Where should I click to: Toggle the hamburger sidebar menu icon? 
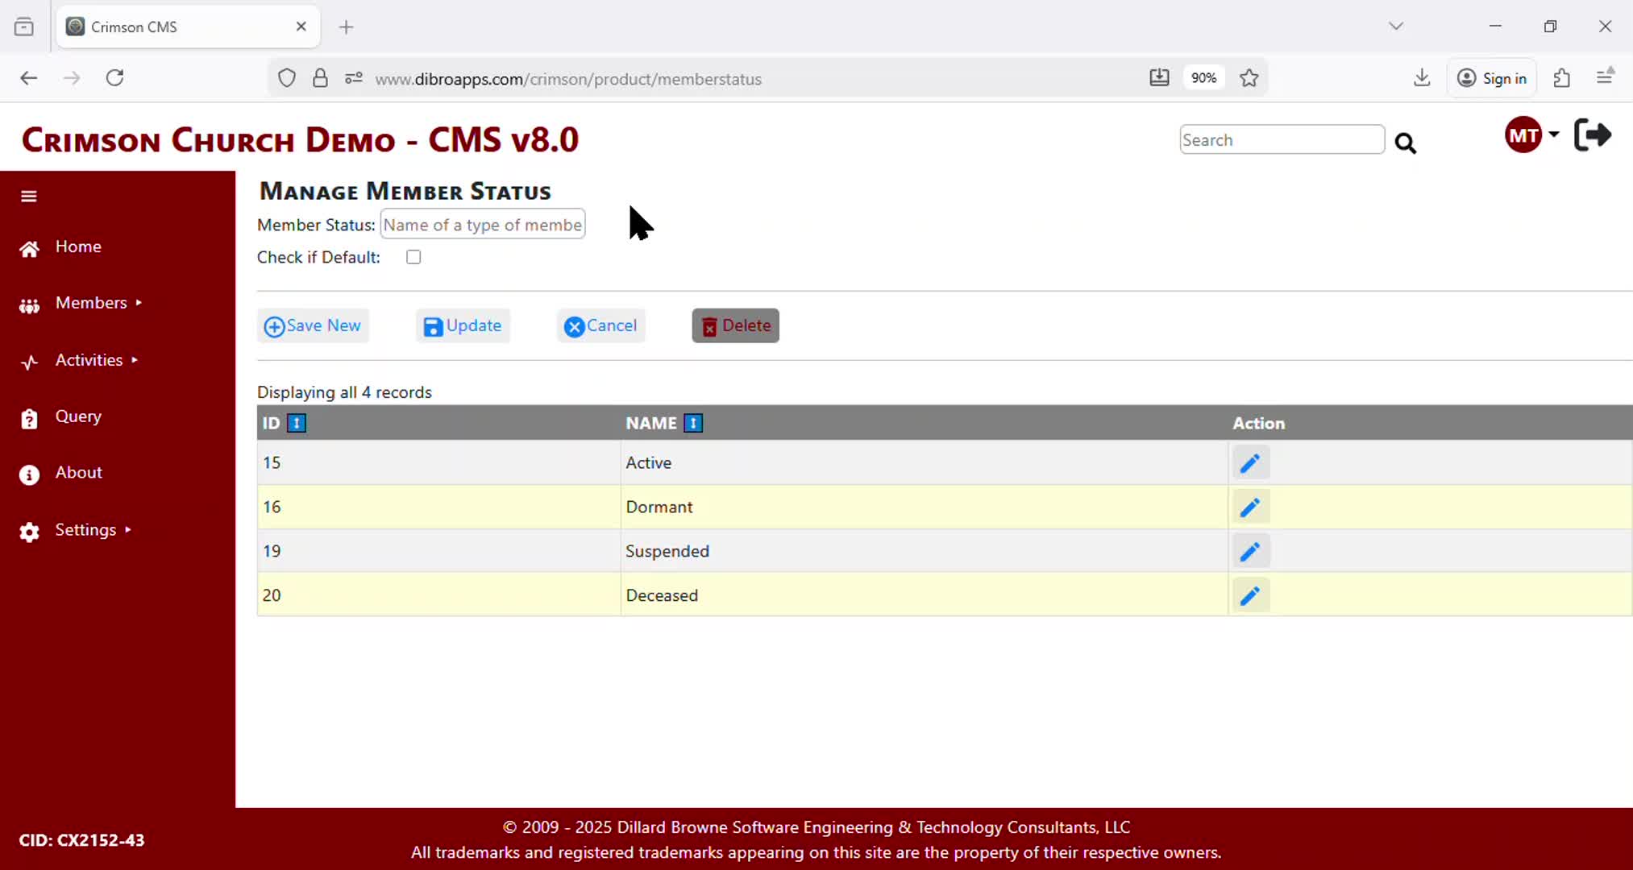pos(29,197)
